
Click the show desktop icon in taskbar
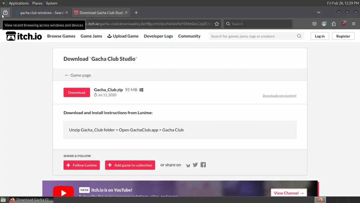pyautogui.click(x=3, y=200)
